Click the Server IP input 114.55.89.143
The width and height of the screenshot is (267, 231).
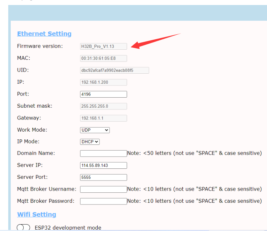[103, 166]
